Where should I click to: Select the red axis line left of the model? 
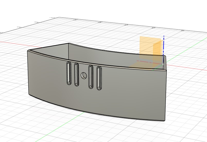[20, 44]
